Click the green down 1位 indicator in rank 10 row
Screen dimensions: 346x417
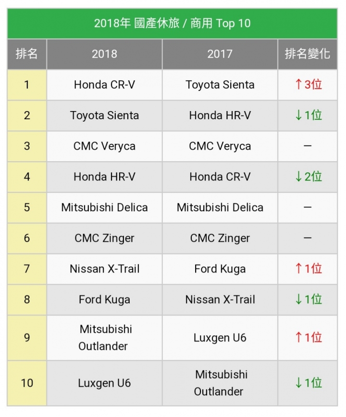point(308,383)
